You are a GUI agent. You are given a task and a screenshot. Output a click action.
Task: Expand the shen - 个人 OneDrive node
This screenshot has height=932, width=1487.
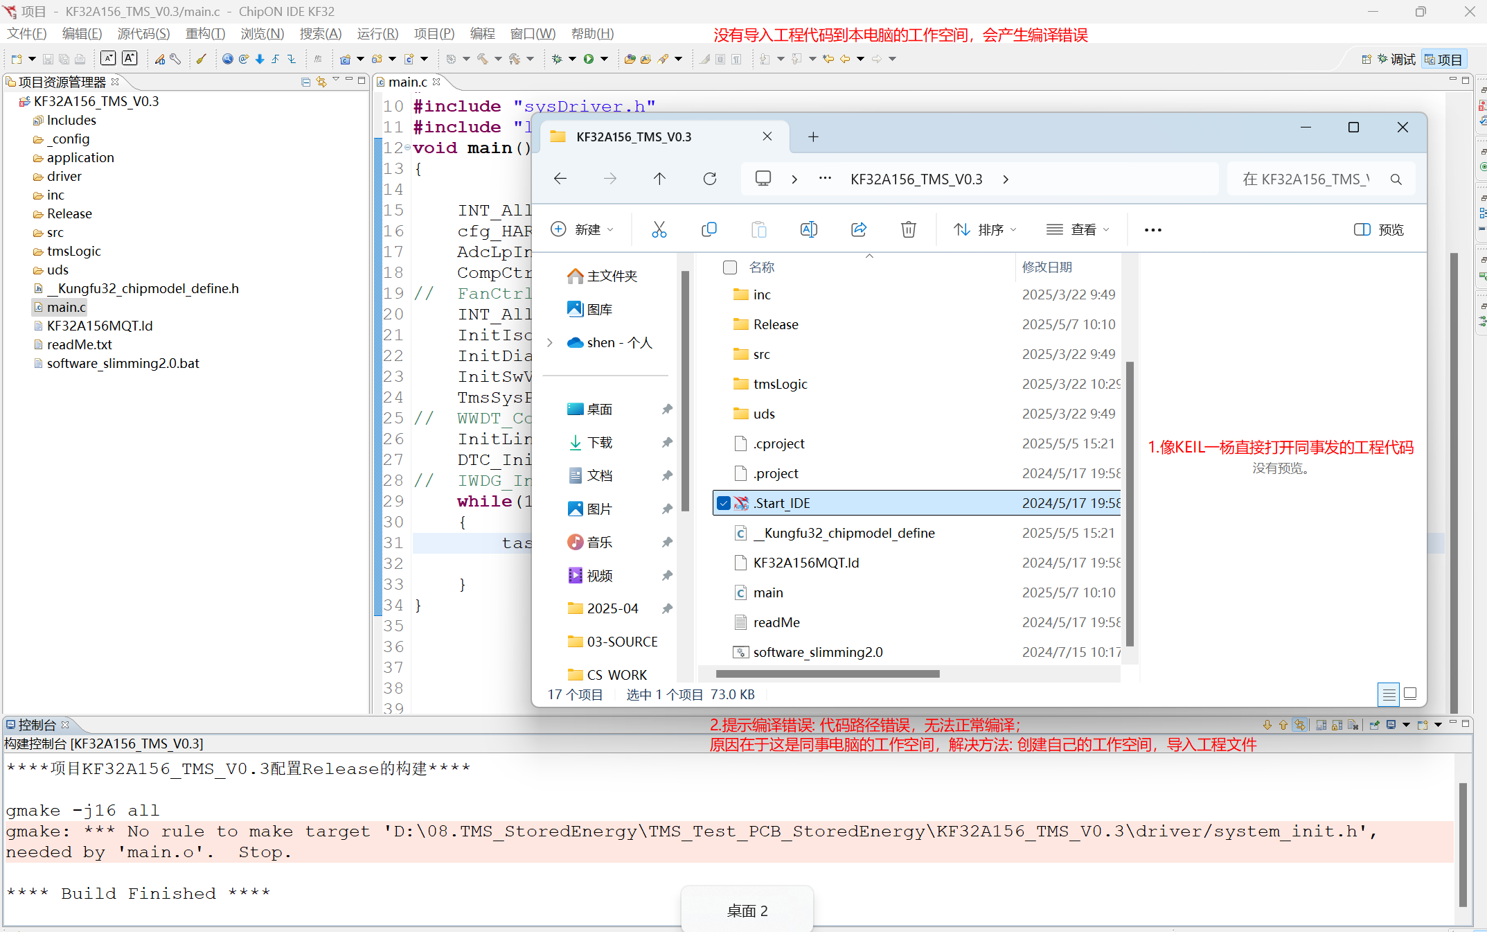coord(550,342)
